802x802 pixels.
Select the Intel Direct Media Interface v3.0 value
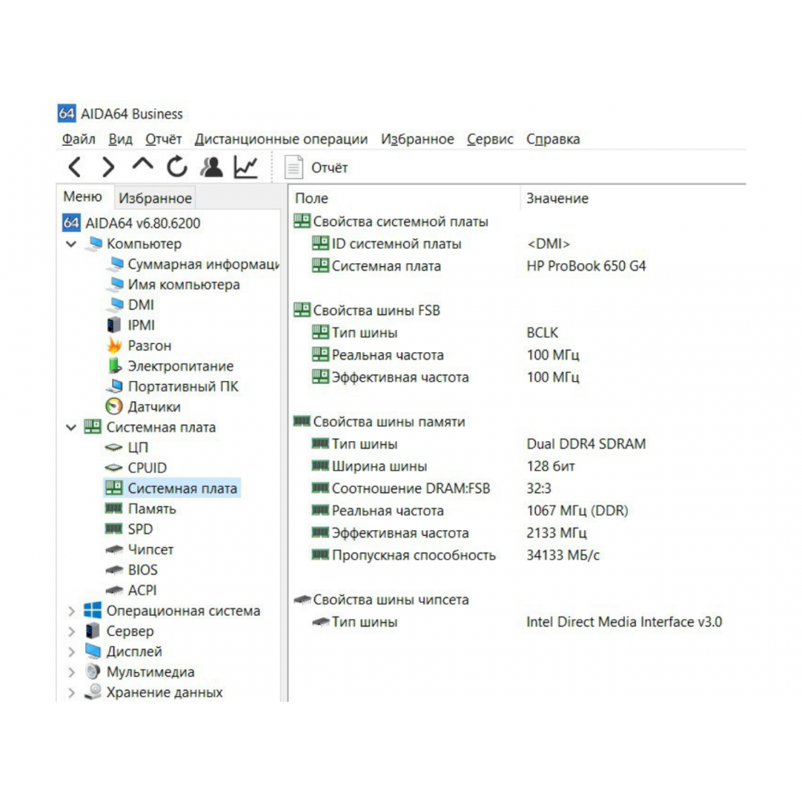pos(624,622)
